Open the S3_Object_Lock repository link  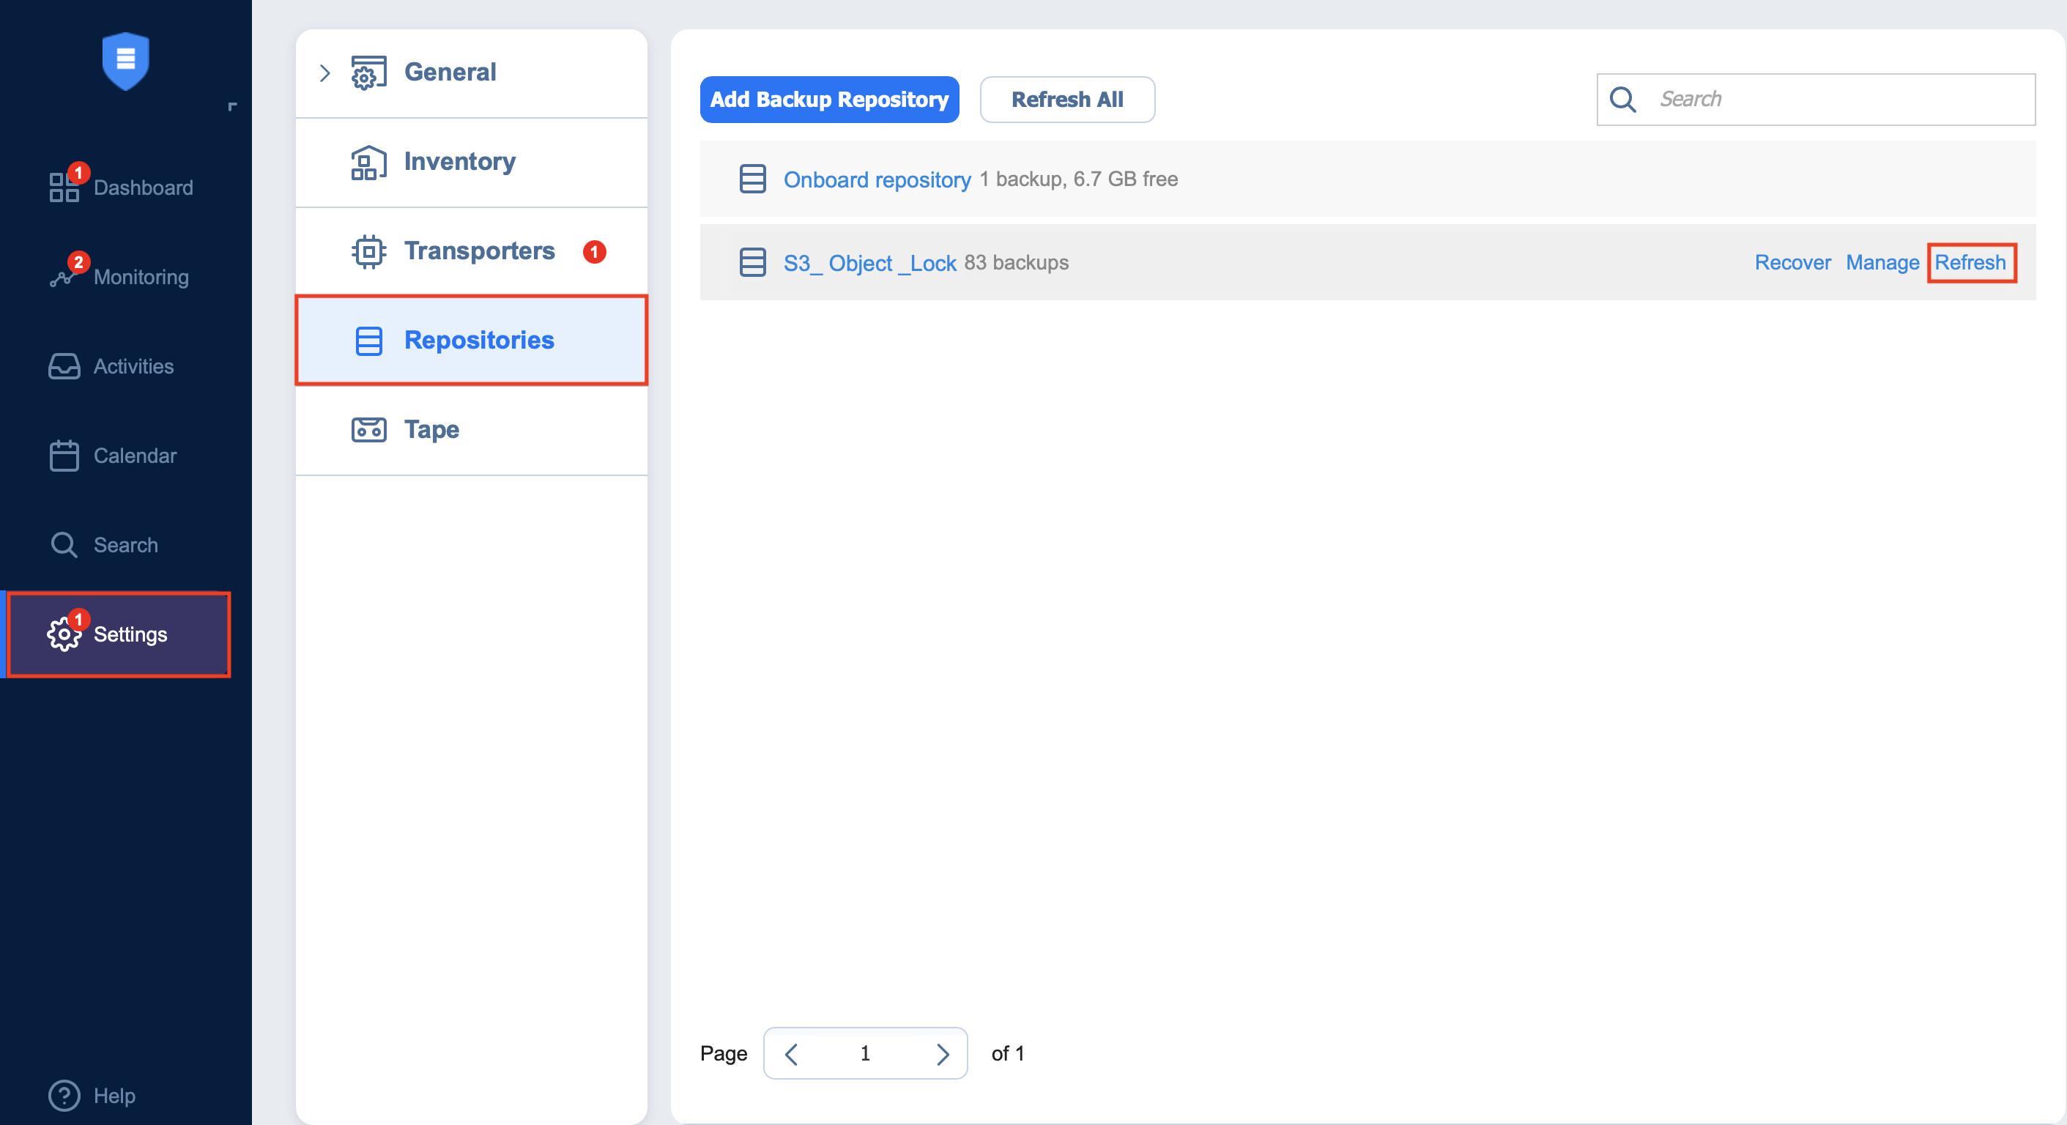coord(870,262)
